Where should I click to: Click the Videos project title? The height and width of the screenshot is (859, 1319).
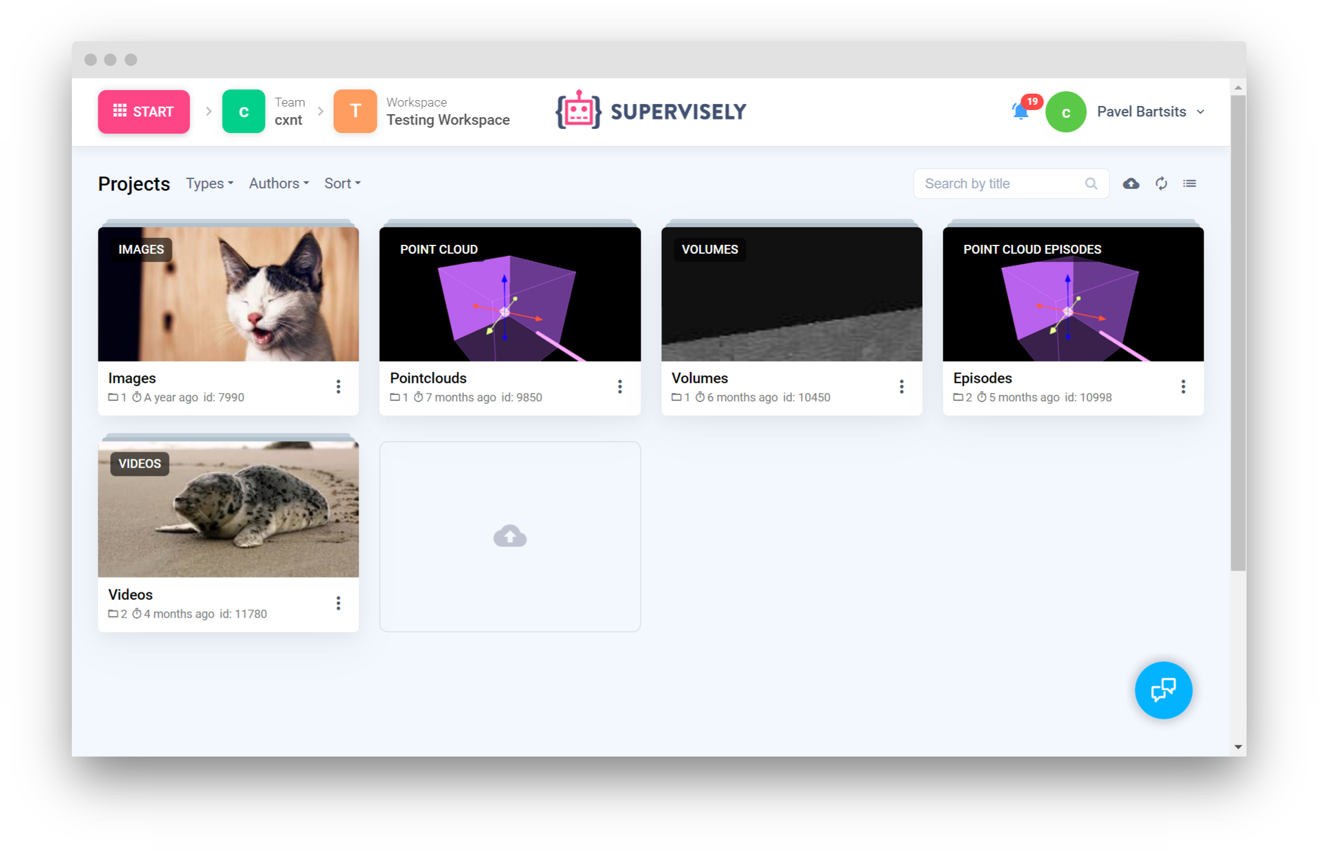click(x=130, y=595)
